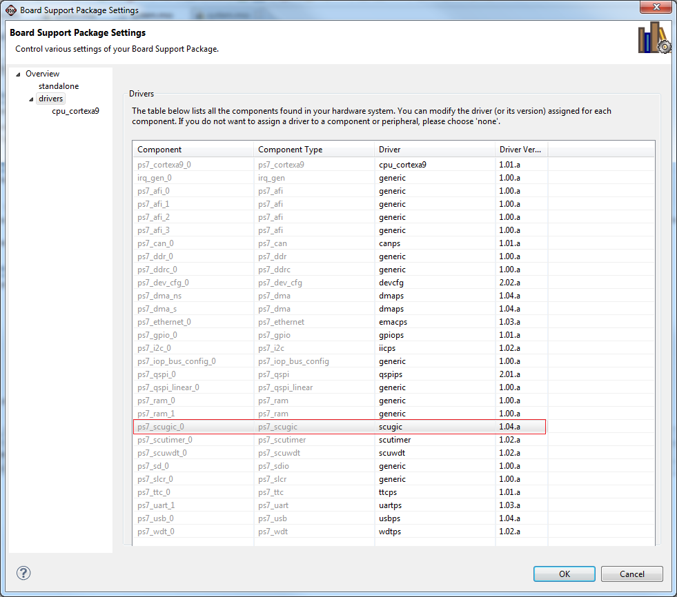Click the help question mark icon
The height and width of the screenshot is (597, 677).
coord(23,573)
